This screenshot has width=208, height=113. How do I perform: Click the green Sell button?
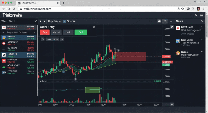[81, 32]
